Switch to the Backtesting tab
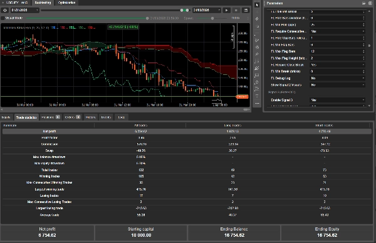Viewport: 376px width, 243px height. 43,2
